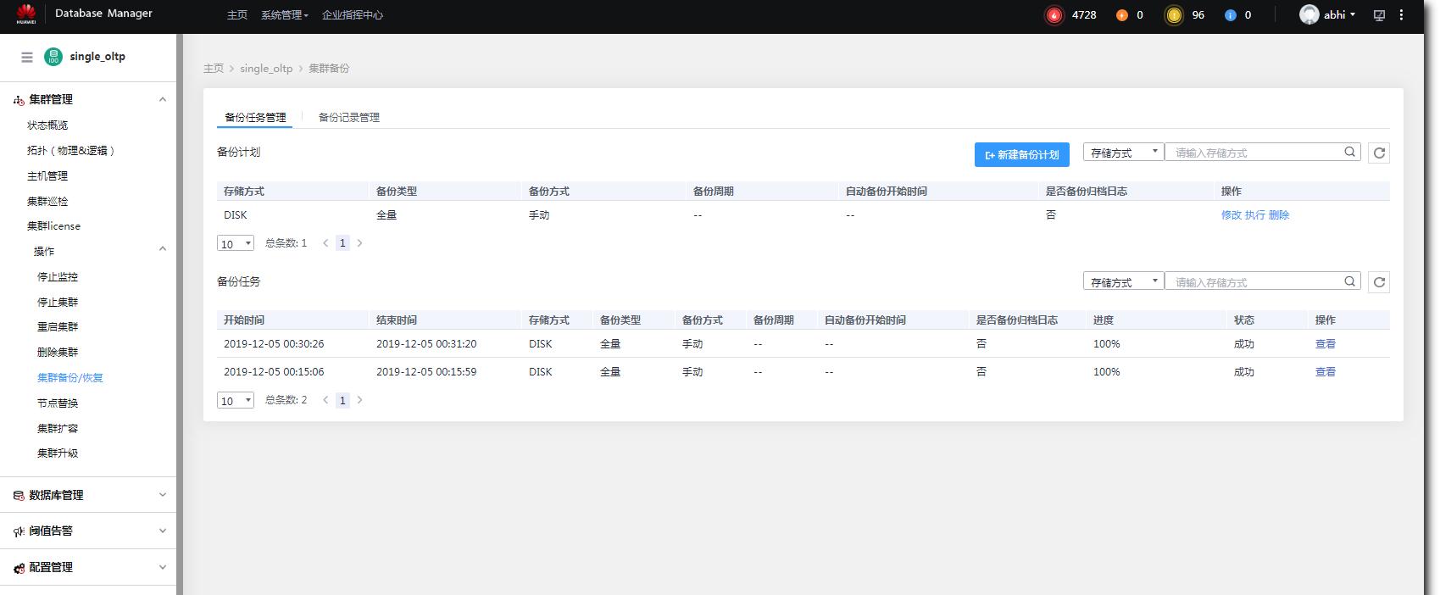Click search icon in backup plan filter
The width and height of the screenshot is (1440, 595).
click(1349, 153)
